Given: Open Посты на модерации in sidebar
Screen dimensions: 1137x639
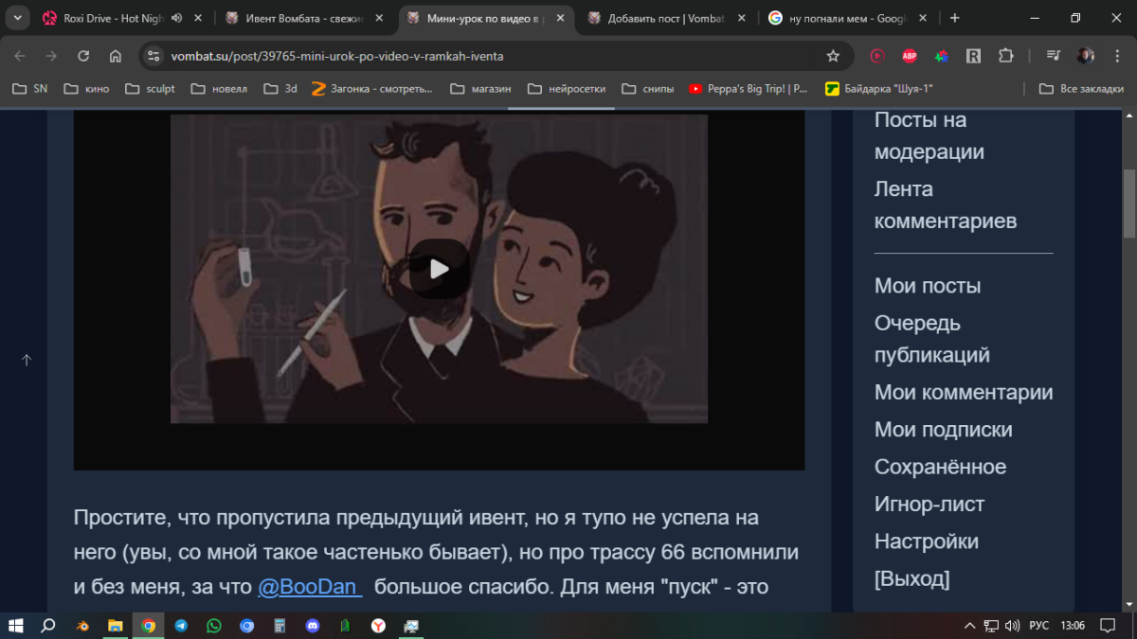Looking at the screenshot, I should [x=929, y=135].
